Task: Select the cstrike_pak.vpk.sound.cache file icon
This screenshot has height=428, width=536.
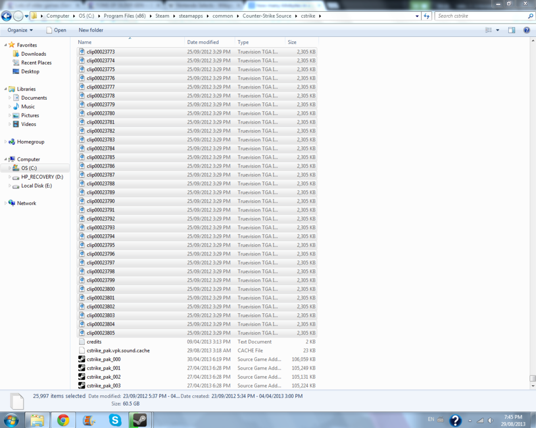Action: [x=81, y=350]
